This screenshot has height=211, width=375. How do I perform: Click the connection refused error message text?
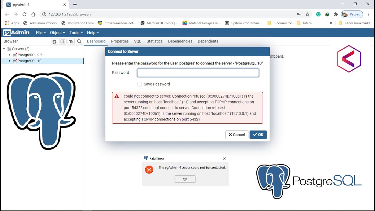(190, 108)
